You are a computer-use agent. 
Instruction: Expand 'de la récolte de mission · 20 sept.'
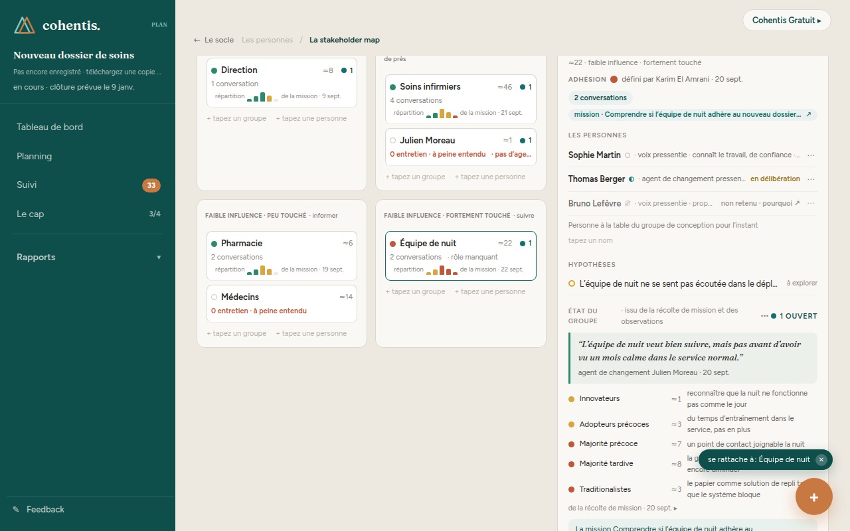click(x=623, y=508)
